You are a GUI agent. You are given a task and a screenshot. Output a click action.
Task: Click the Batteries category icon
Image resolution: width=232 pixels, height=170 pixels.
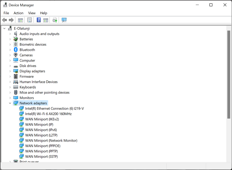16,39
